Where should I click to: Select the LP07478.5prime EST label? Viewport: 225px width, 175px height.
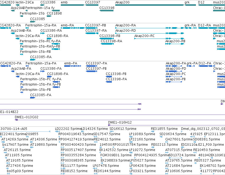pos(106,166)
